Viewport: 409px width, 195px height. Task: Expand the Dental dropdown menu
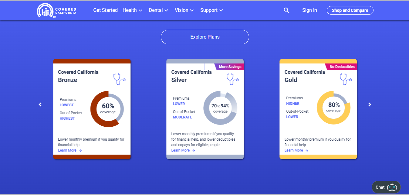point(158,10)
